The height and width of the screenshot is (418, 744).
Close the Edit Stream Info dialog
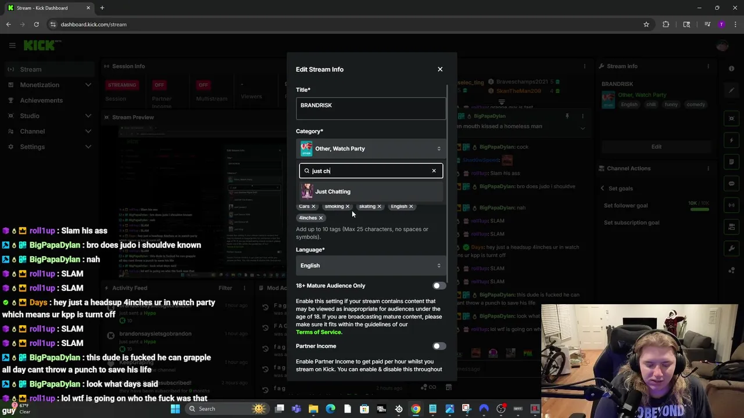[440, 69]
